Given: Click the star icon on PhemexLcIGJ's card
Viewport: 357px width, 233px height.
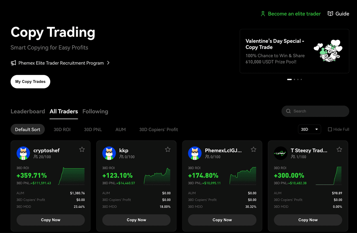Looking at the screenshot, I should (x=254, y=149).
